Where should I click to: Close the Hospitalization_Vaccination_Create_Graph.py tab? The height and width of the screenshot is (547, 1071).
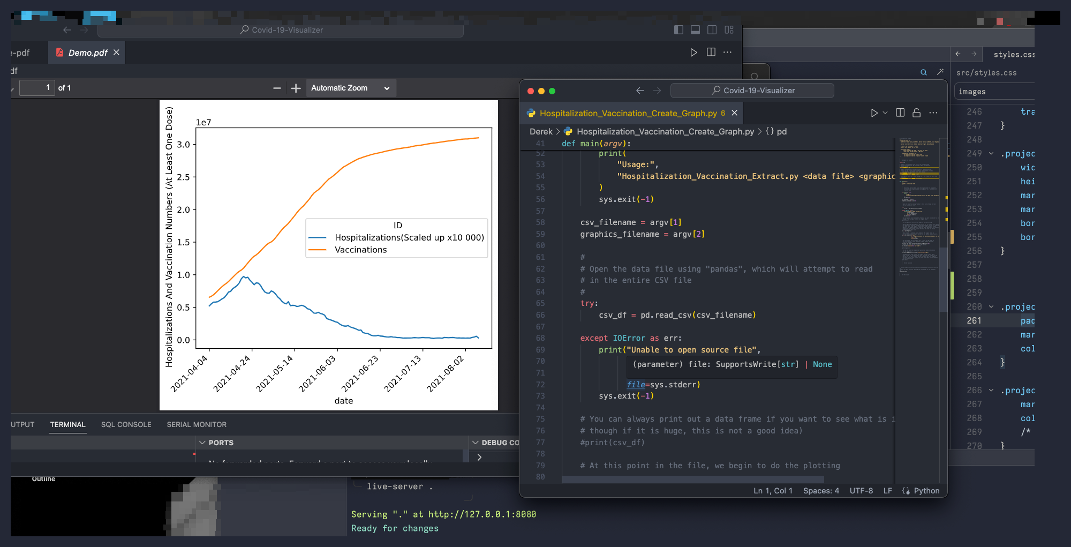[735, 113]
